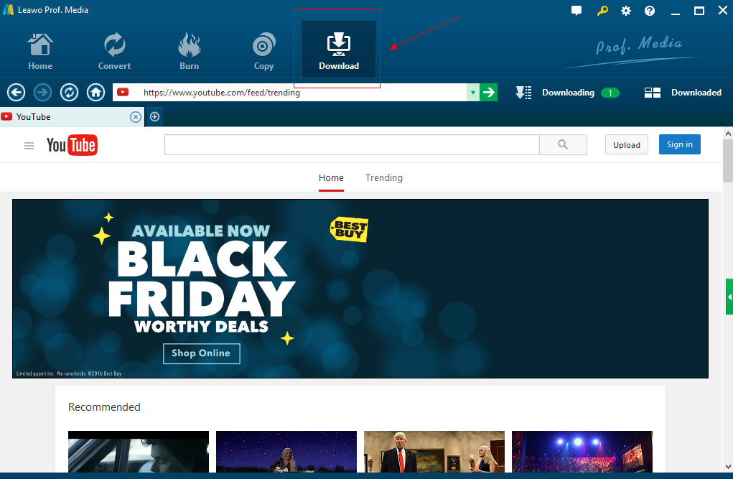Image resolution: width=733 pixels, height=479 pixels.
Task: Open the key registration icon
Action: [x=602, y=11]
